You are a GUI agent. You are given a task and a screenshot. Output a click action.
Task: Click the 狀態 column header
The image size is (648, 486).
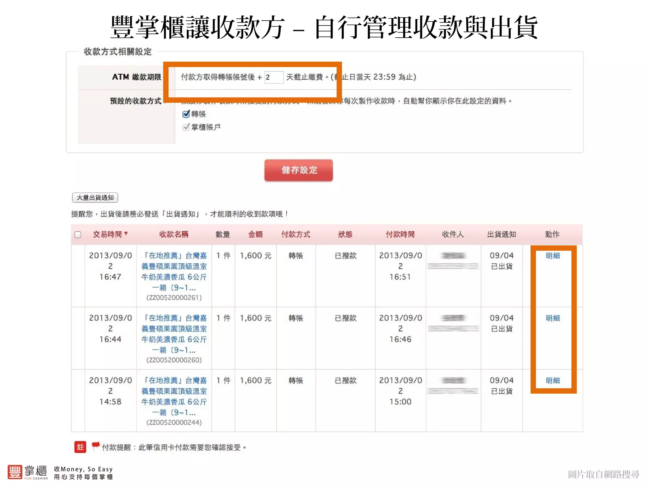click(345, 234)
